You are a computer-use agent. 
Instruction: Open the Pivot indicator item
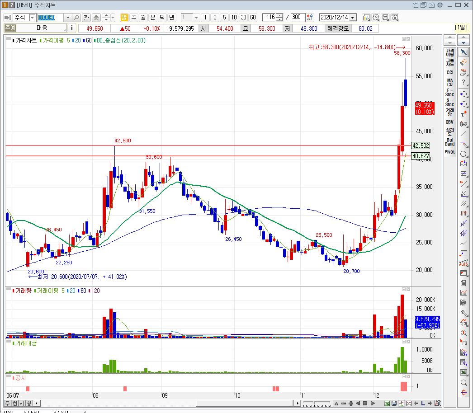[x=450, y=152]
